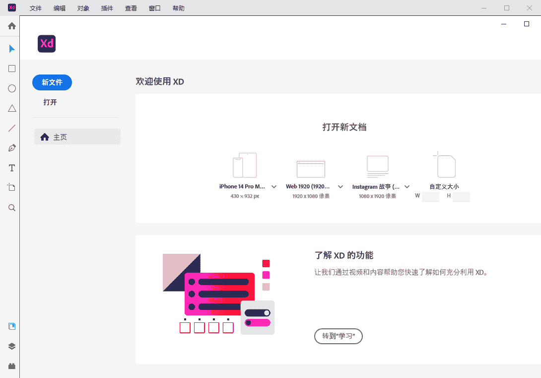Click the 新文件 button
This screenshot has width=541, height=378.
[x=52, y=82]
